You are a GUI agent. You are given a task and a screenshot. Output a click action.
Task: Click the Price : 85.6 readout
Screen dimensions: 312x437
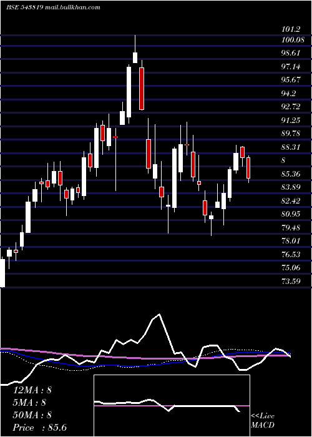point(40,428)
